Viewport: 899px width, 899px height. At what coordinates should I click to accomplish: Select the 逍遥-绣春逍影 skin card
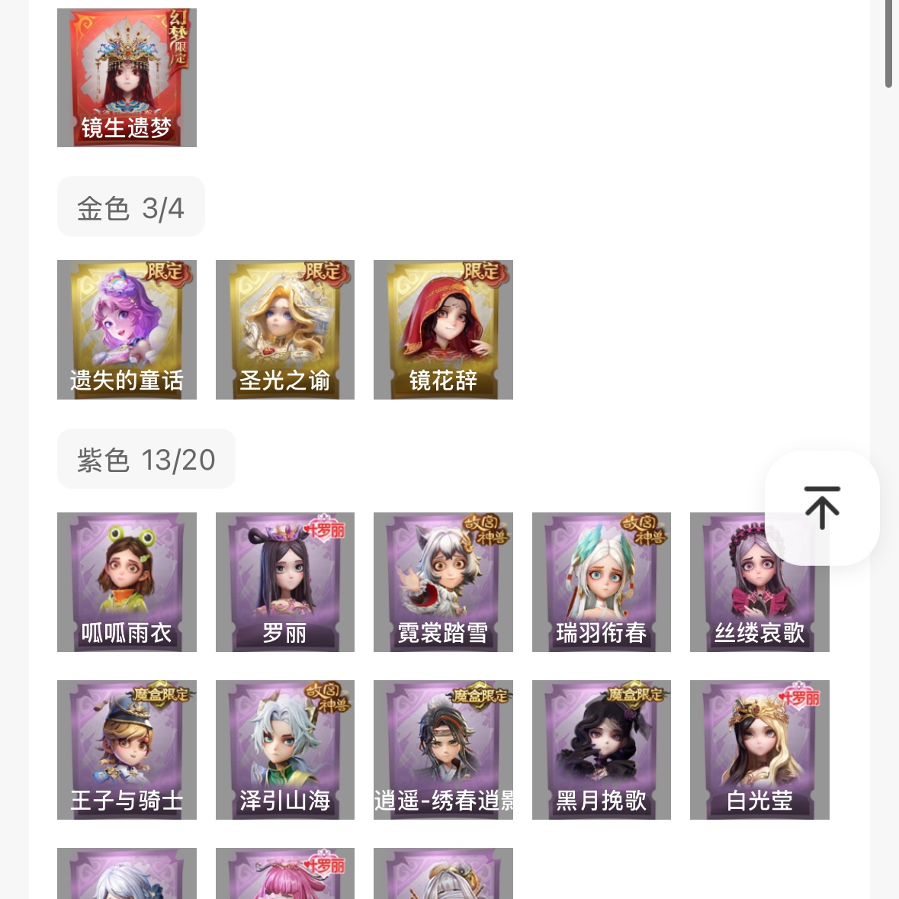(x=443, y=750)
